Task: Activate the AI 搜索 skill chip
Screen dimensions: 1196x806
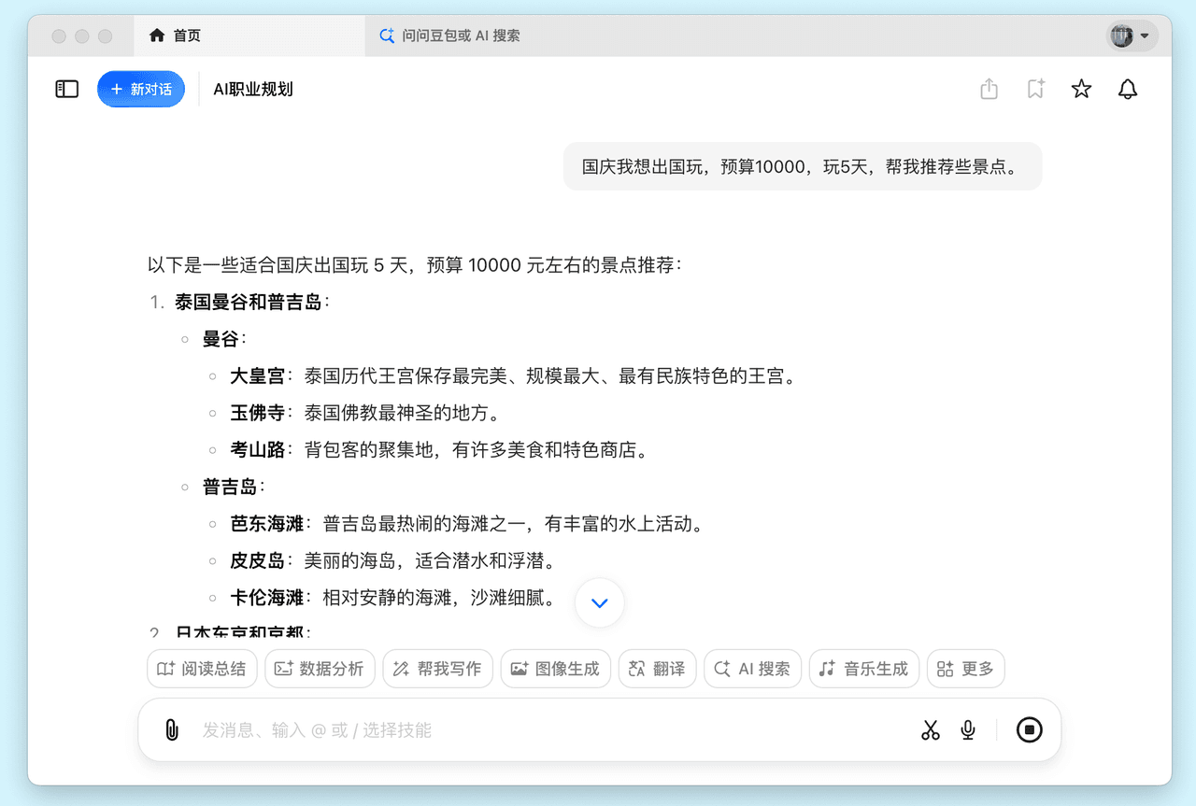Action: tap(752, 669)
